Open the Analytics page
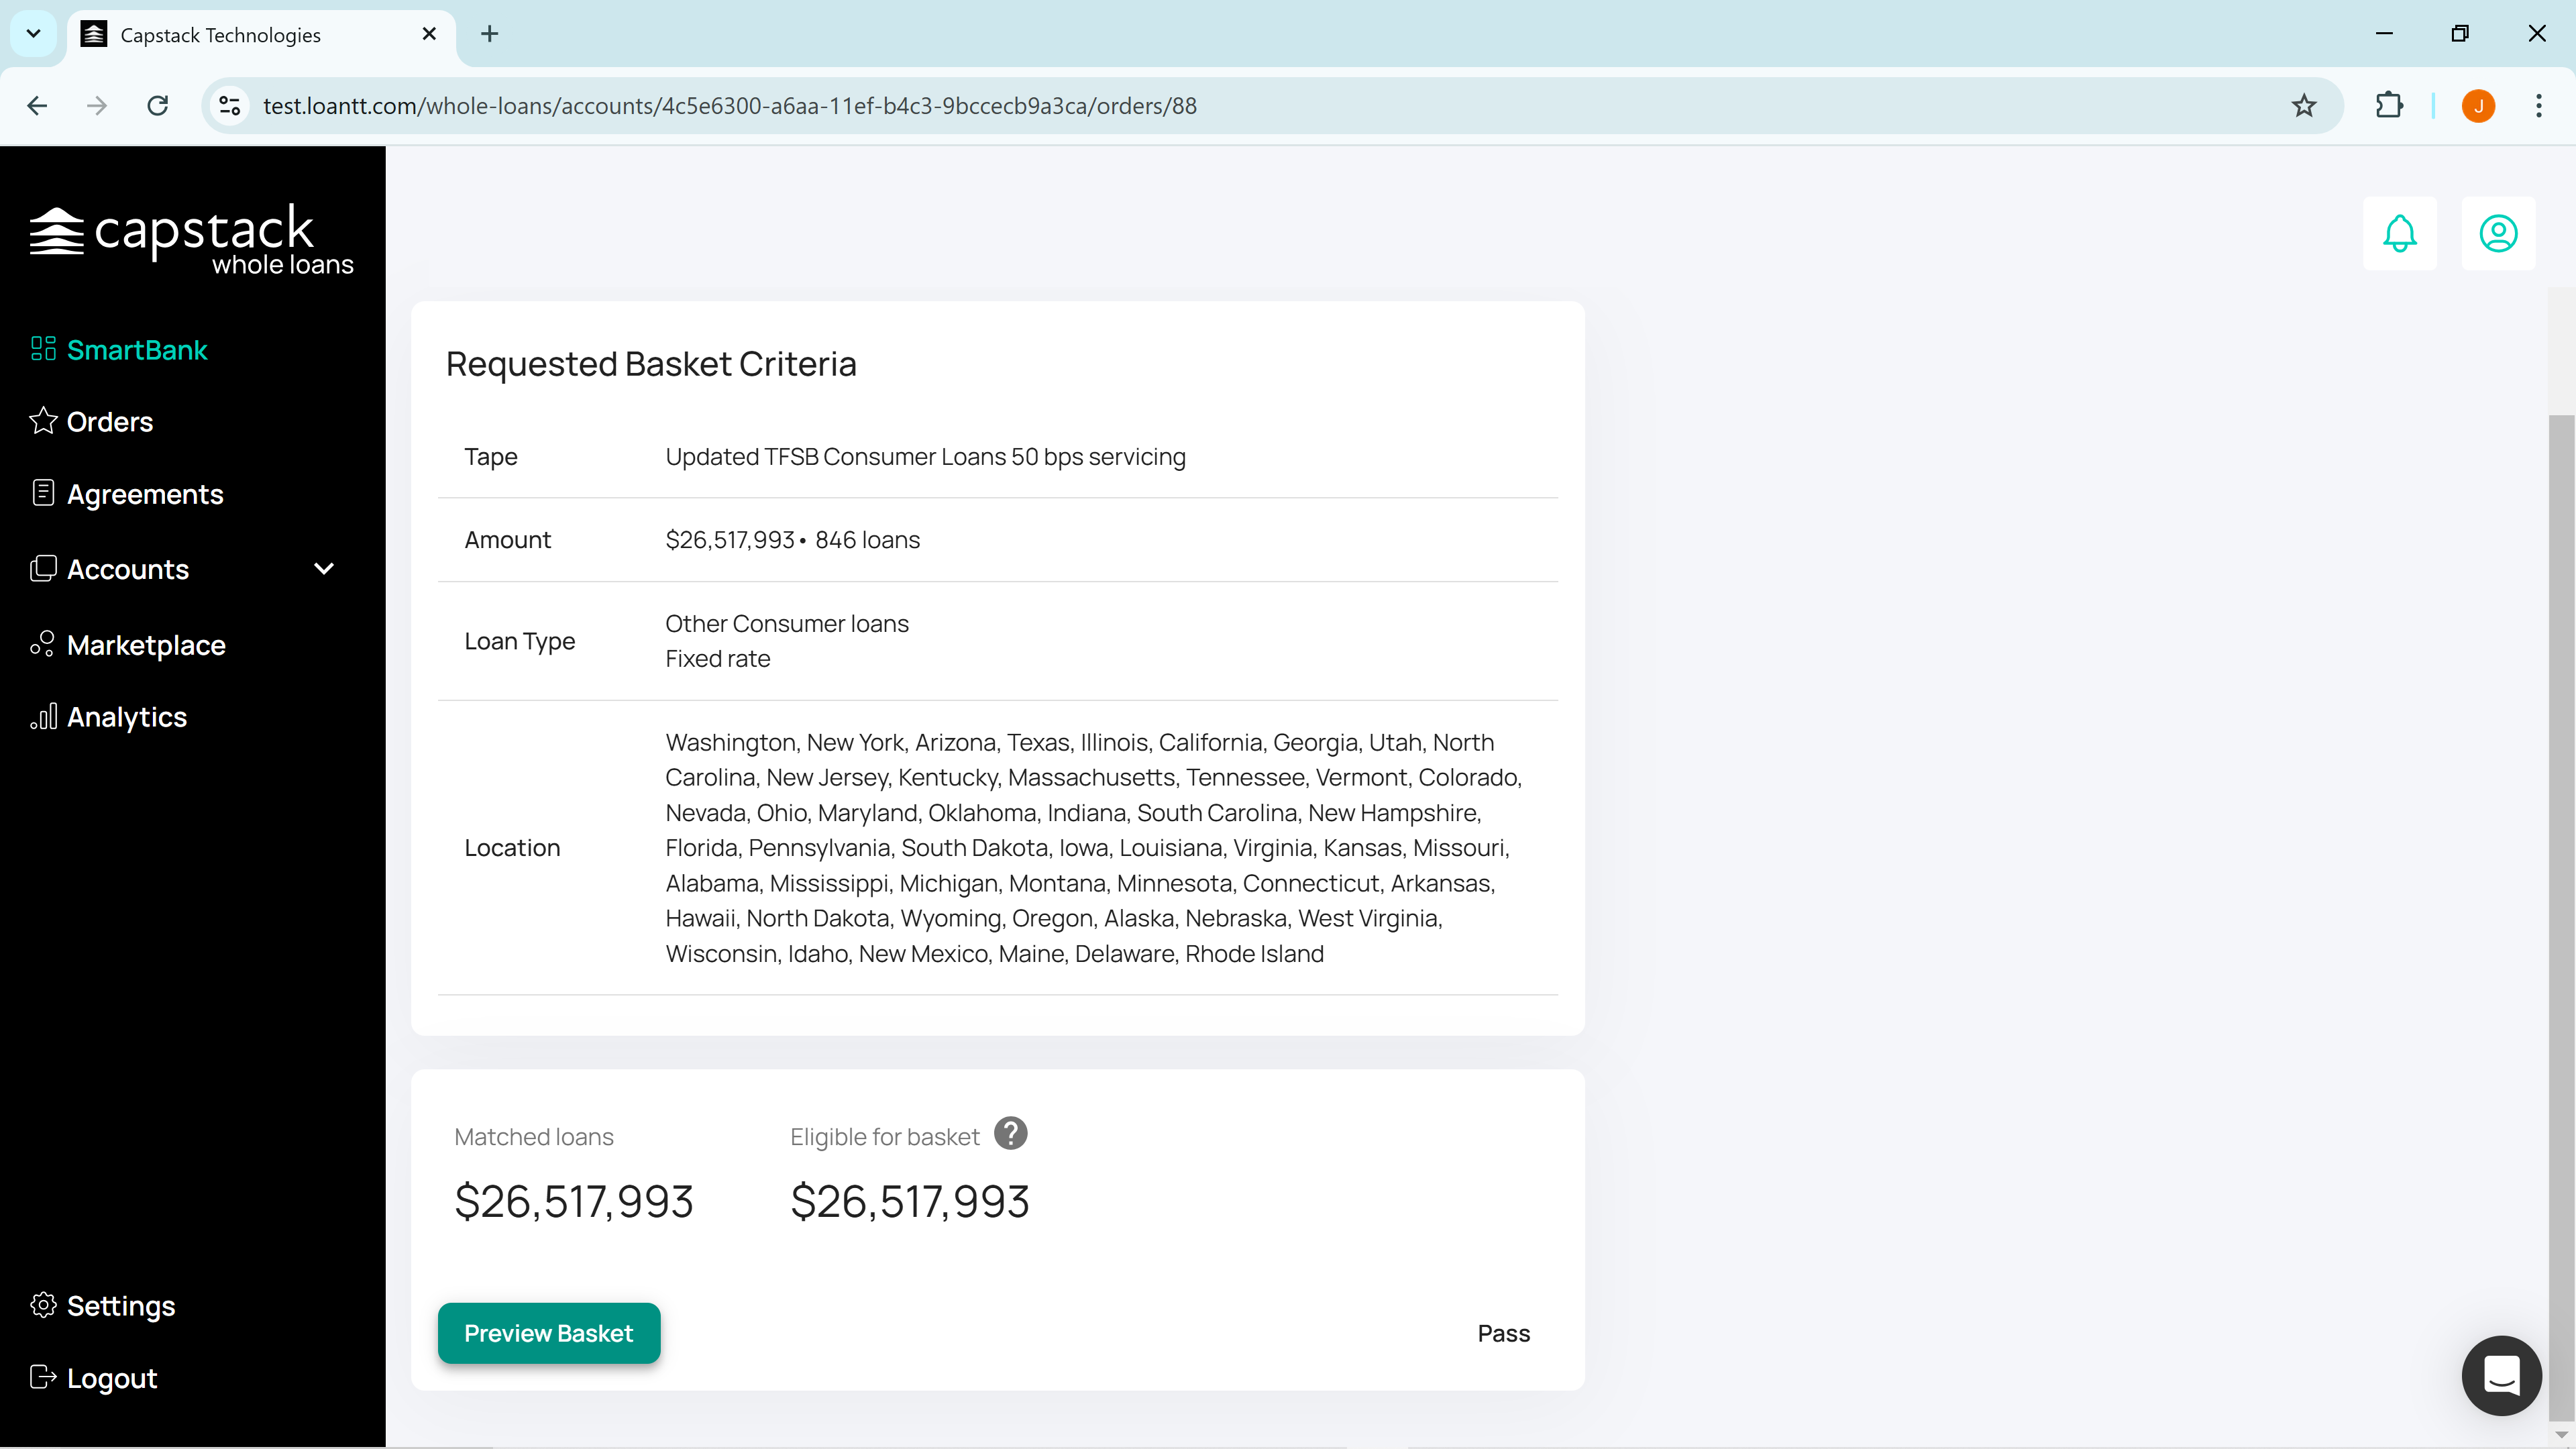Viewport: 2576px width, 1449px height. click(126, 717)
